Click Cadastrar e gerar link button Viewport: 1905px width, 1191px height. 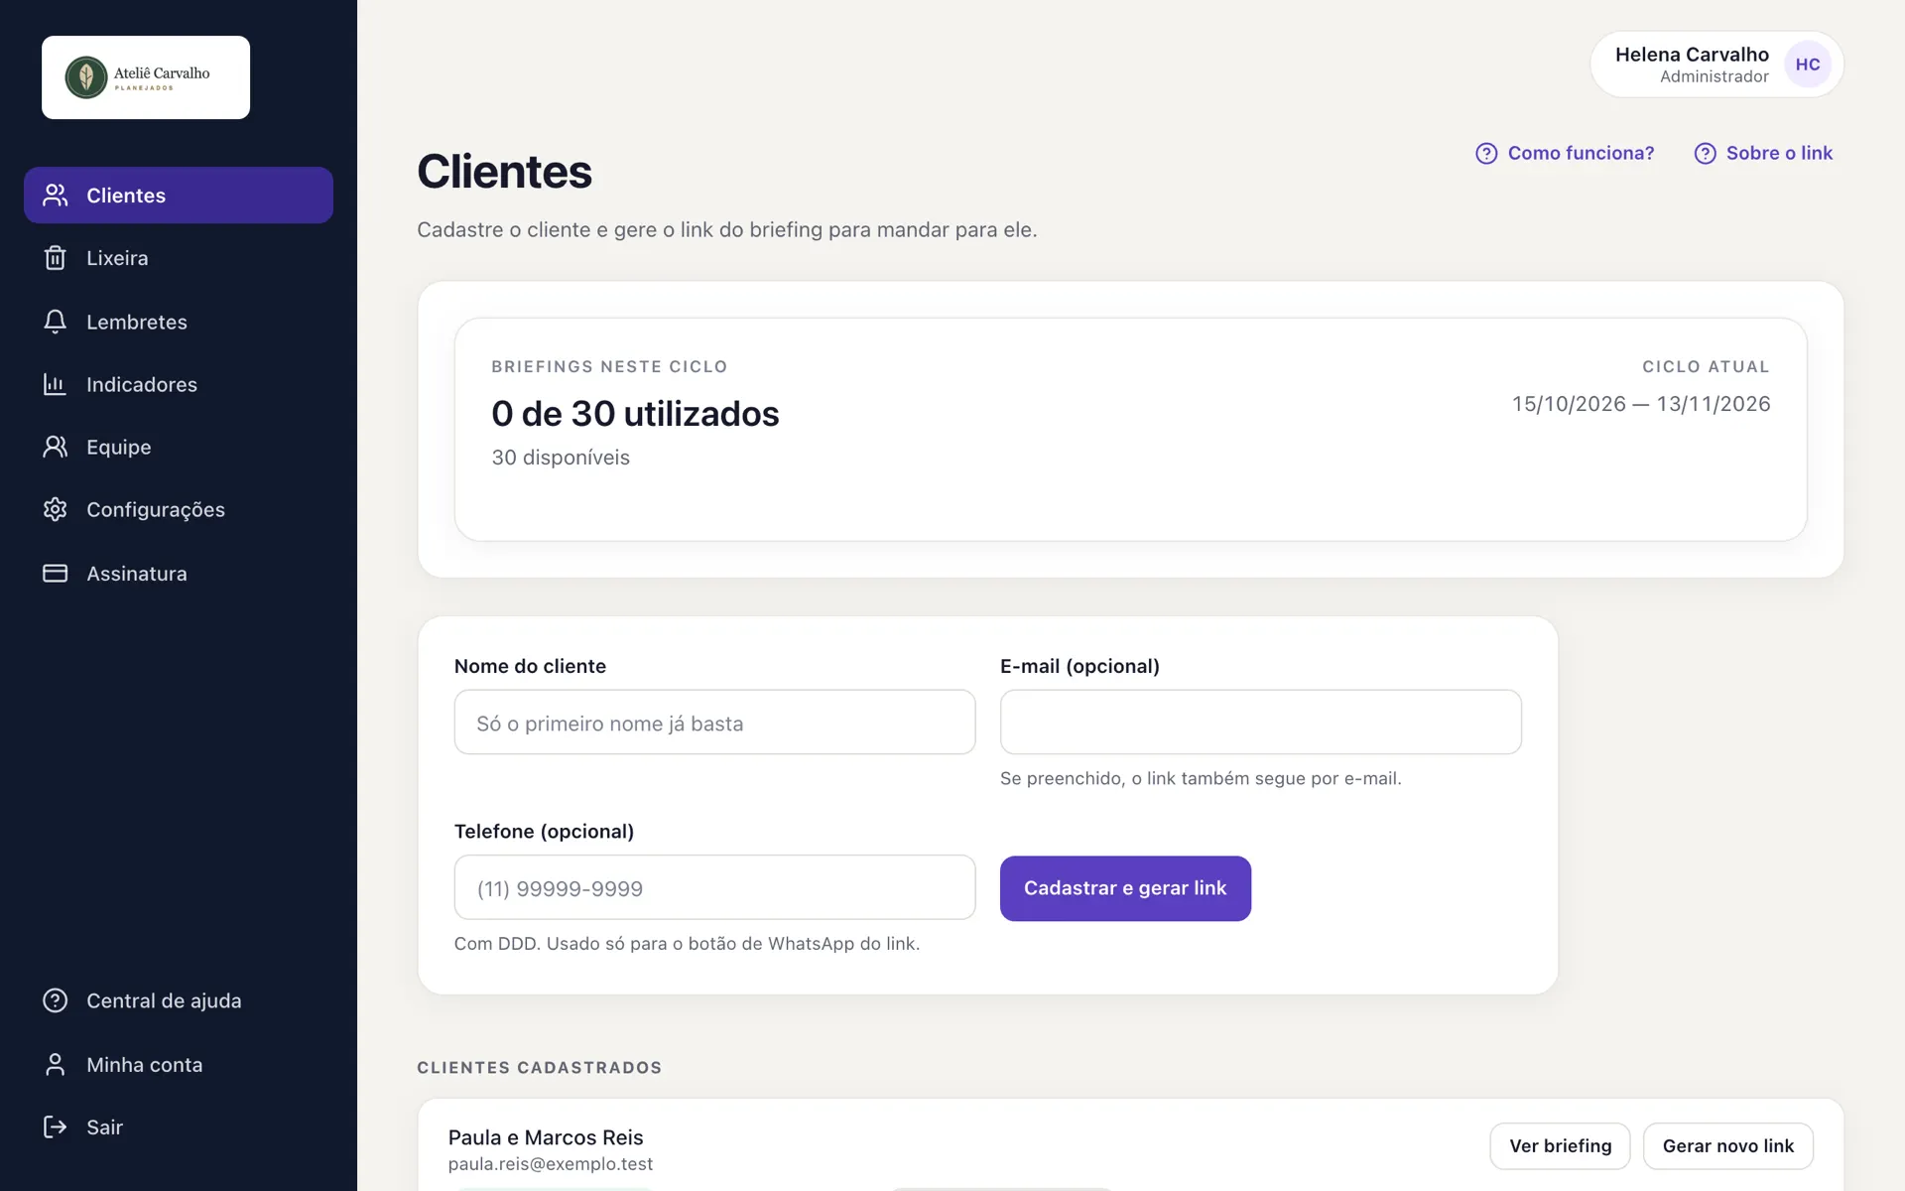[x=1125, y=888]
